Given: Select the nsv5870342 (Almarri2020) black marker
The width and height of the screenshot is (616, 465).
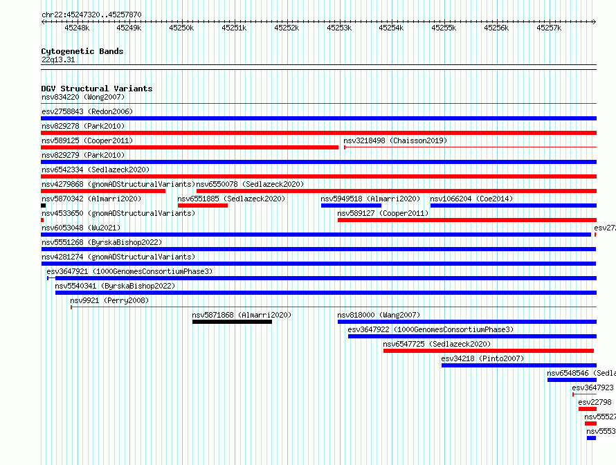Looking at the screenshot, I should pos(43,206).
